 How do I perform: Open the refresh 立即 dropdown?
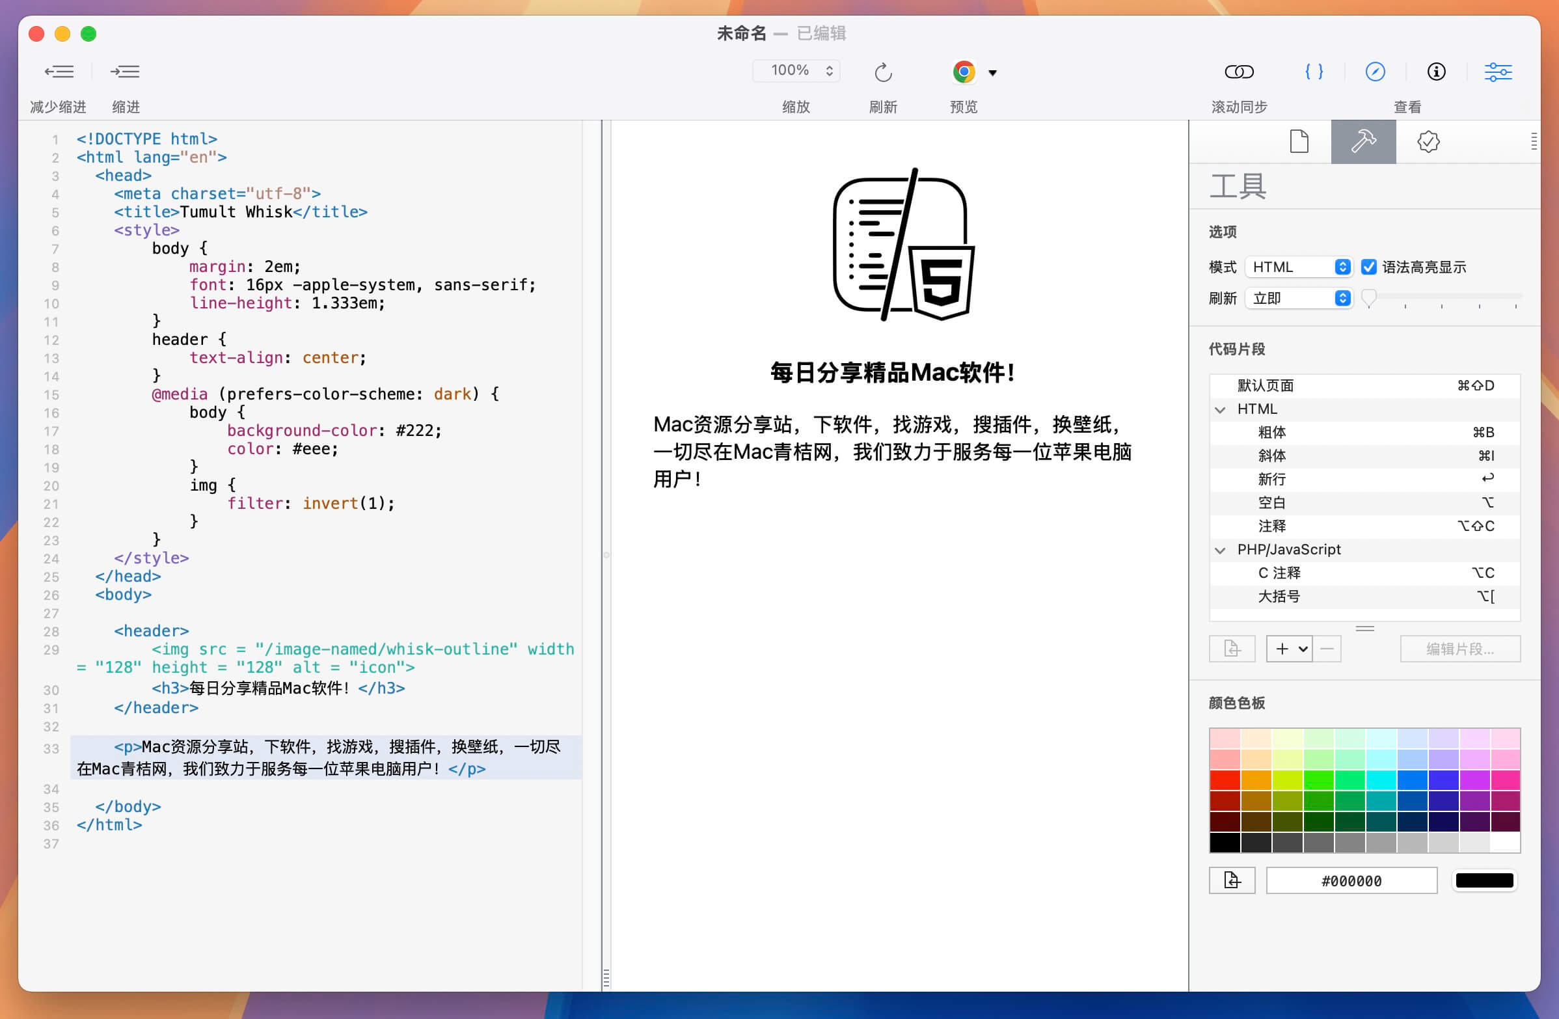click(x=1298, y=298)
